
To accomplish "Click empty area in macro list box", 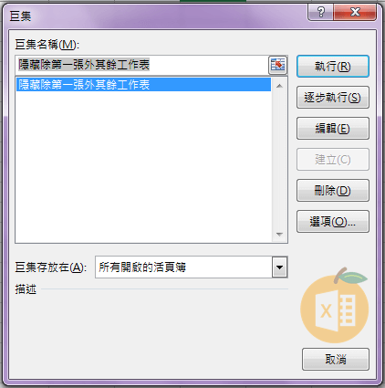I will click(143, 166).
